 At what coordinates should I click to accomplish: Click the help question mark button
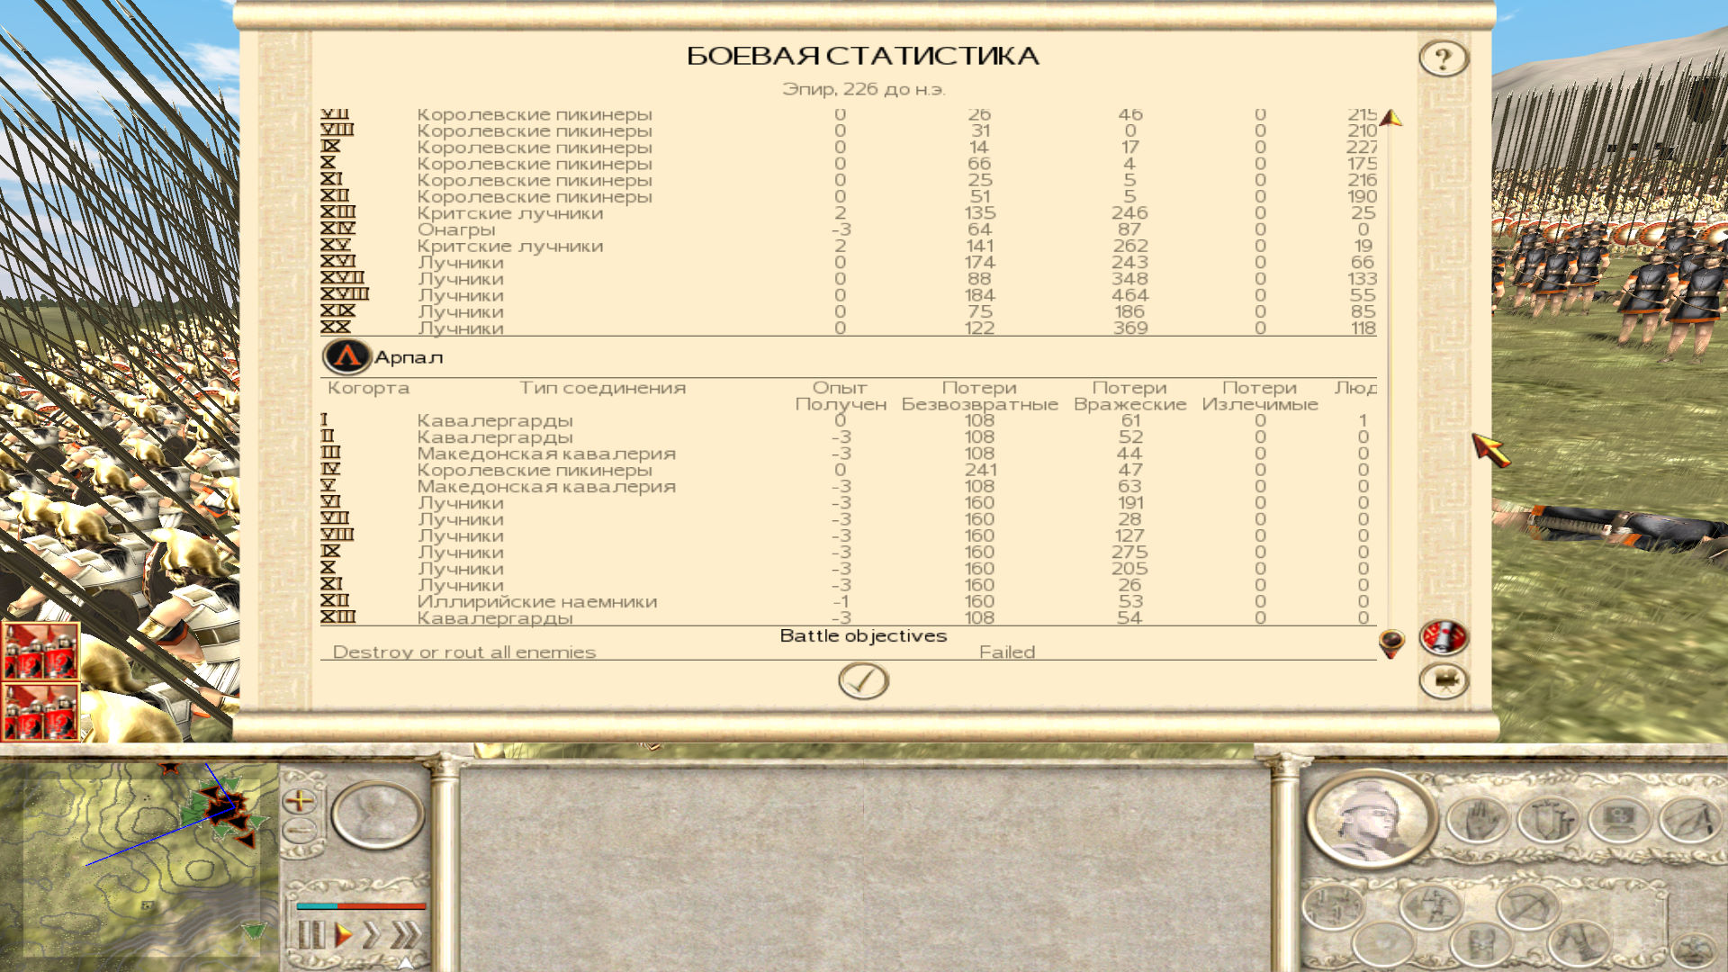pyautogui.click(x=1444, y=58)
